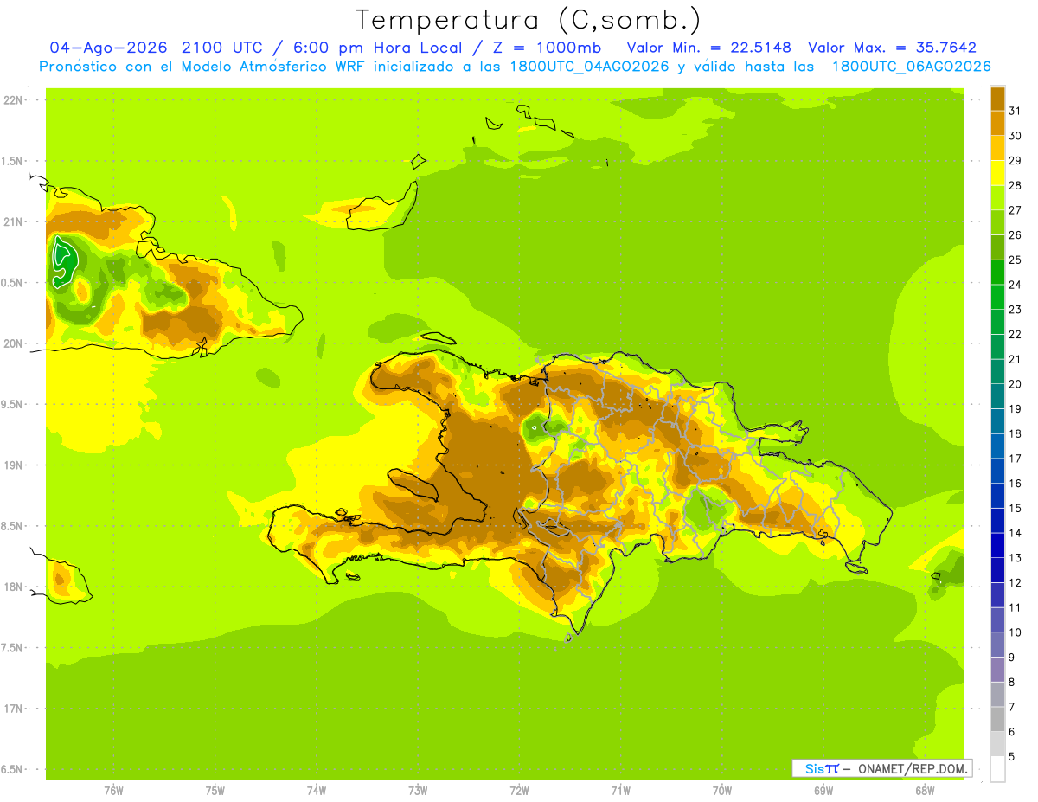
Task: Click the orange swatch between 30 and 31
Action: click(x=997, y=123)
